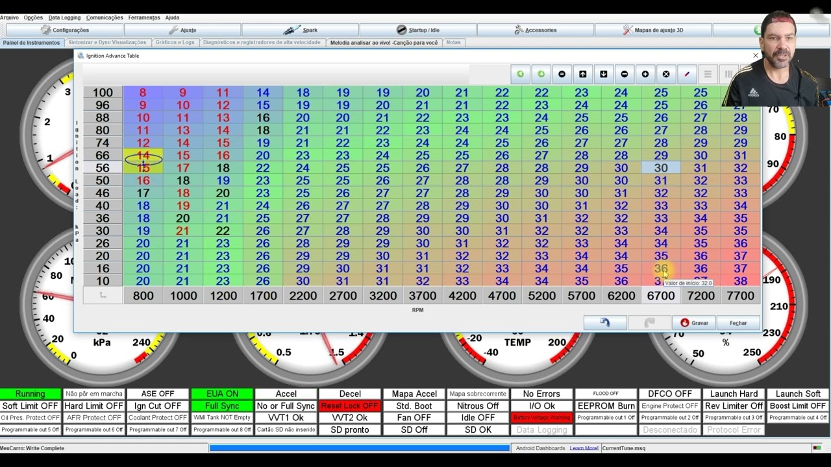
Task: Open the Opções menu
Action: [x=33, y=18]
